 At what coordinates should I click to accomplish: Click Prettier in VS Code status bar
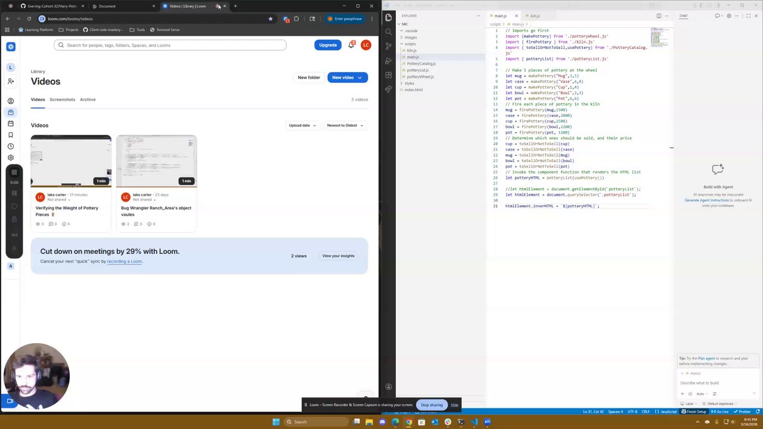[x=743, y=412]
